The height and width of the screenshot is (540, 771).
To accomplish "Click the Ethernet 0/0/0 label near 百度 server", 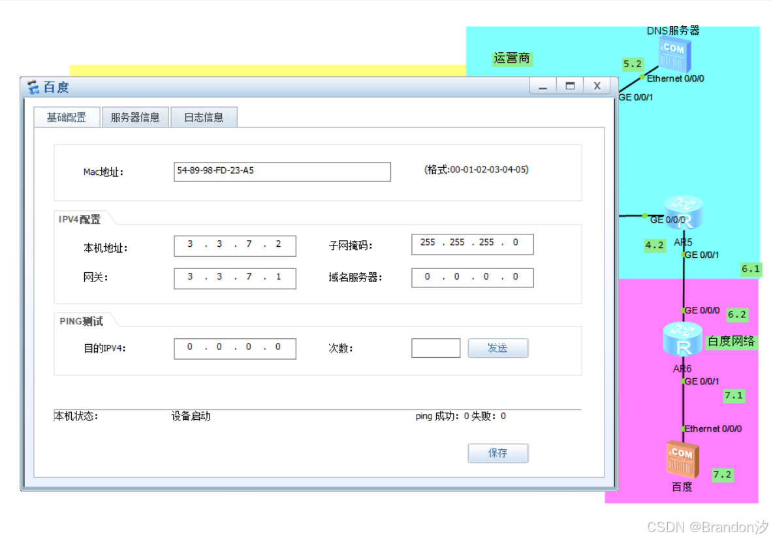I will [x=713, y=429].
